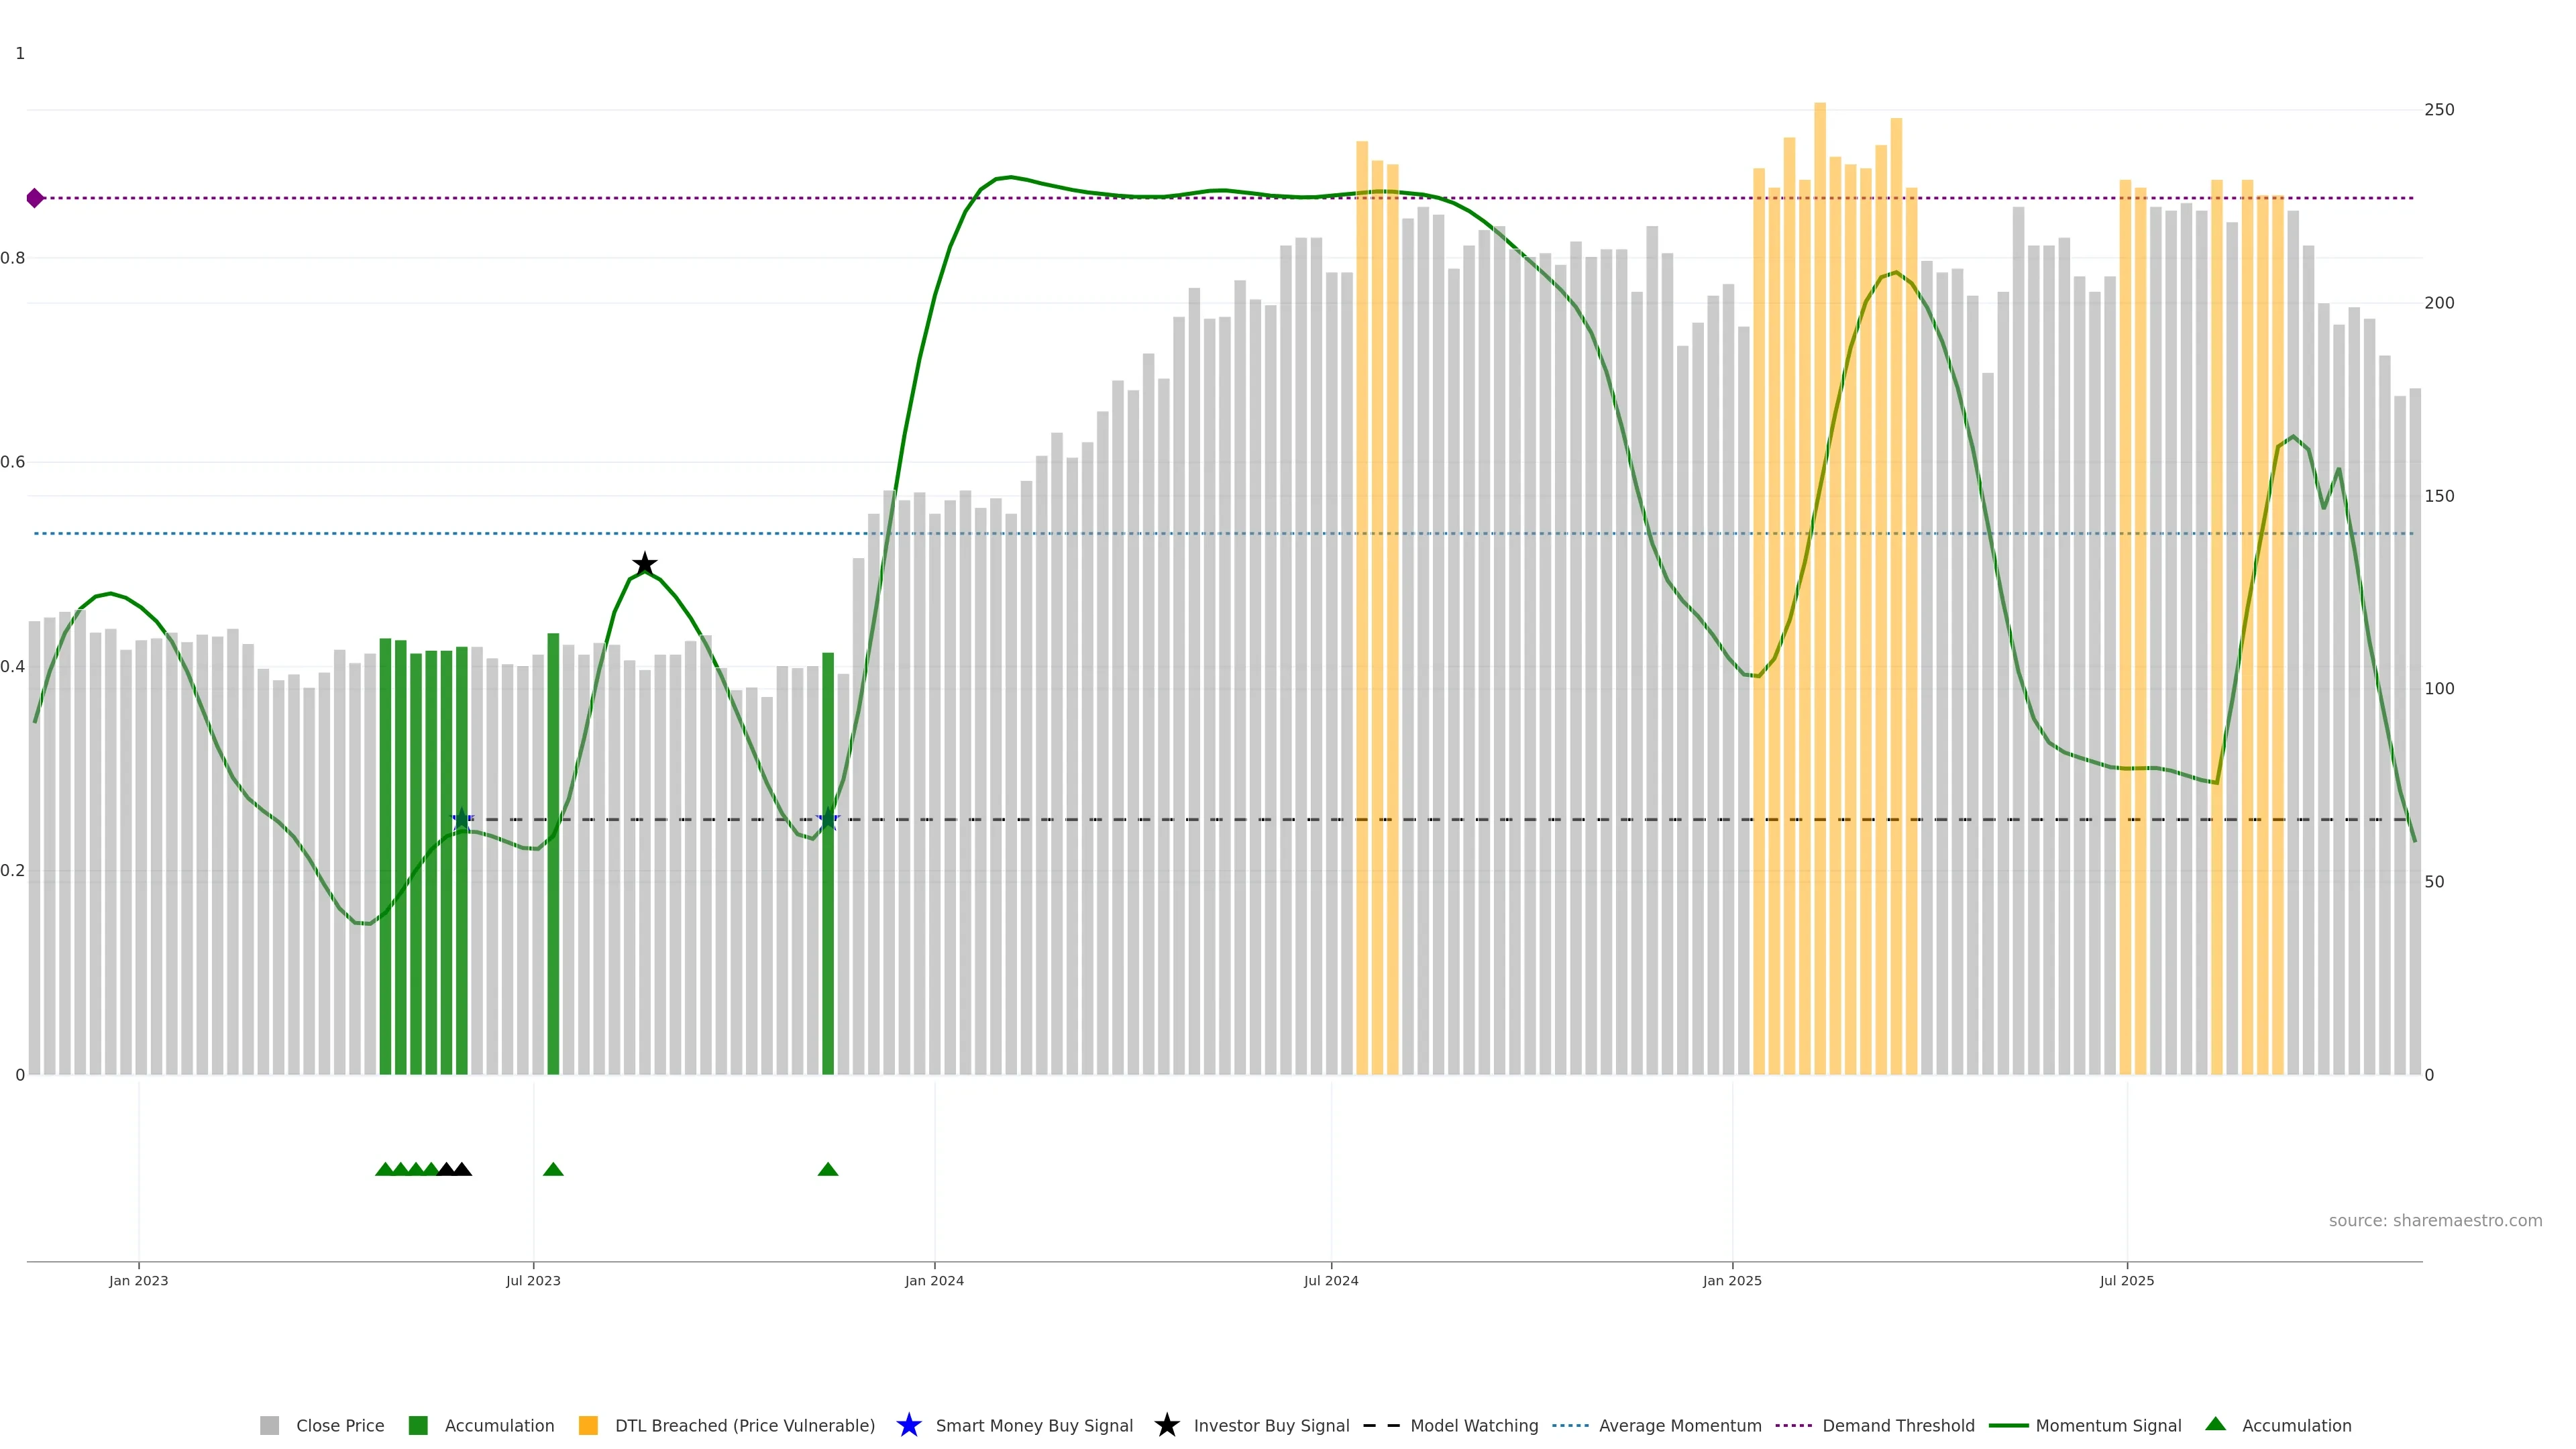Click the blue star icon in legend

tap(908, 1425)
